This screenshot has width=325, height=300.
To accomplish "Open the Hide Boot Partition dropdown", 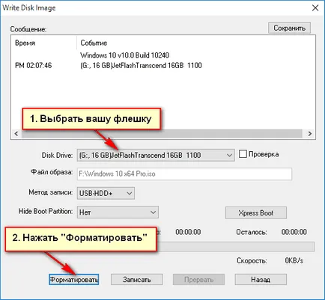I will click(118, 212).
